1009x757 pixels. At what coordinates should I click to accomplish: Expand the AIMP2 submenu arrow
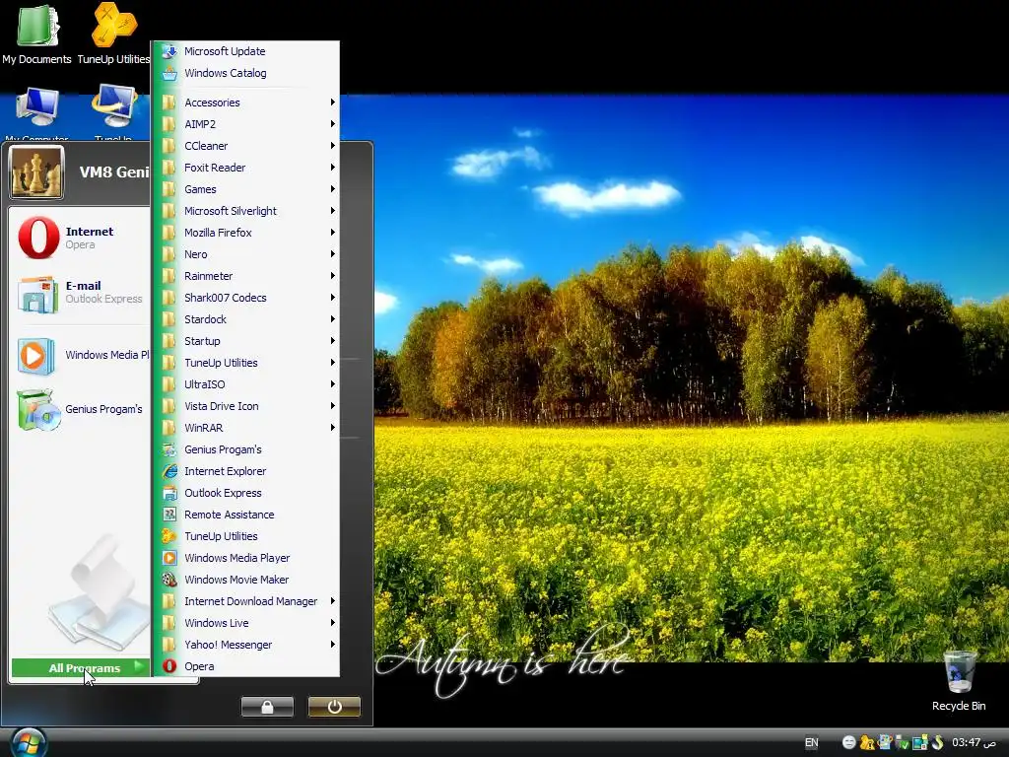333,124
